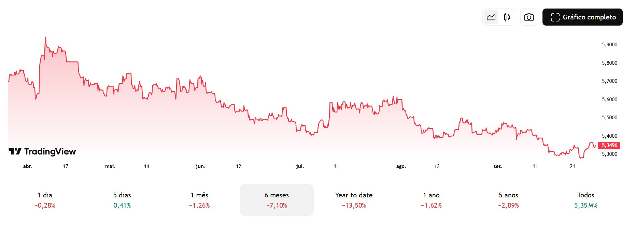Click the TradingView logo

pyautogui.click(x=42, y=151)
